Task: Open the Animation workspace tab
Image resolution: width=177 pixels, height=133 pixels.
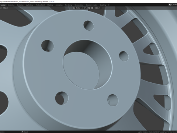Action: (59, 5)
